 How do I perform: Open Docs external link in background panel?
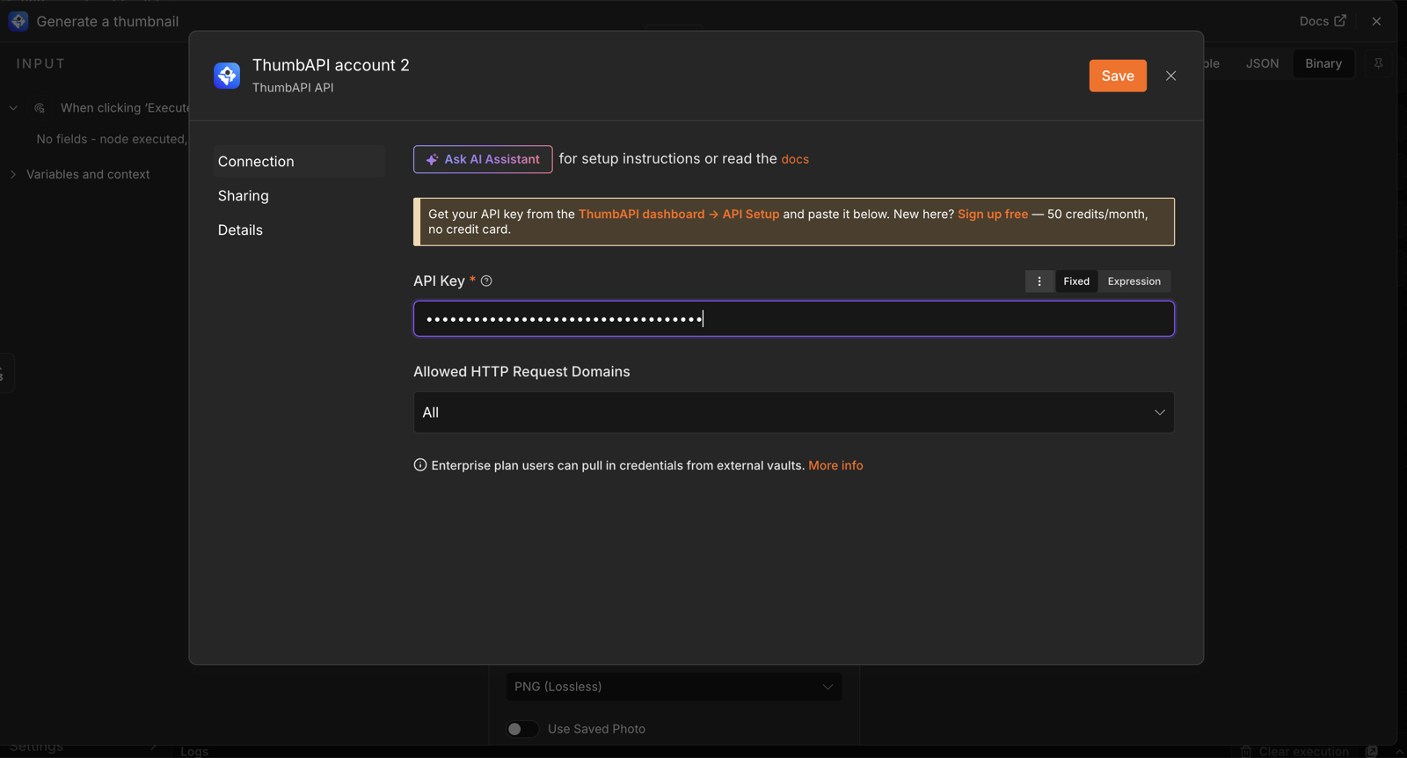click(x=1323, y=21)
